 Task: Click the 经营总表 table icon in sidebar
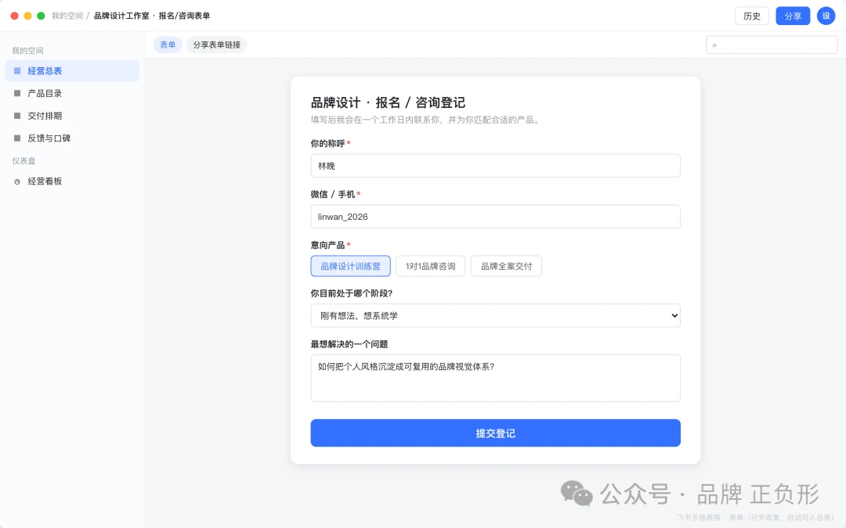[17, 70]
